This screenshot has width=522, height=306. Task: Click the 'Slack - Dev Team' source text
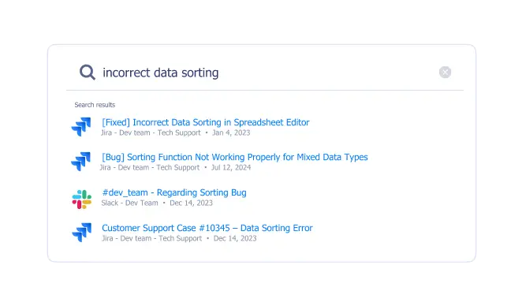coord(129,203)
